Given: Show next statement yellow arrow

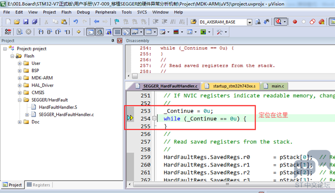Looking at the screenshot, I should (79, 32).
